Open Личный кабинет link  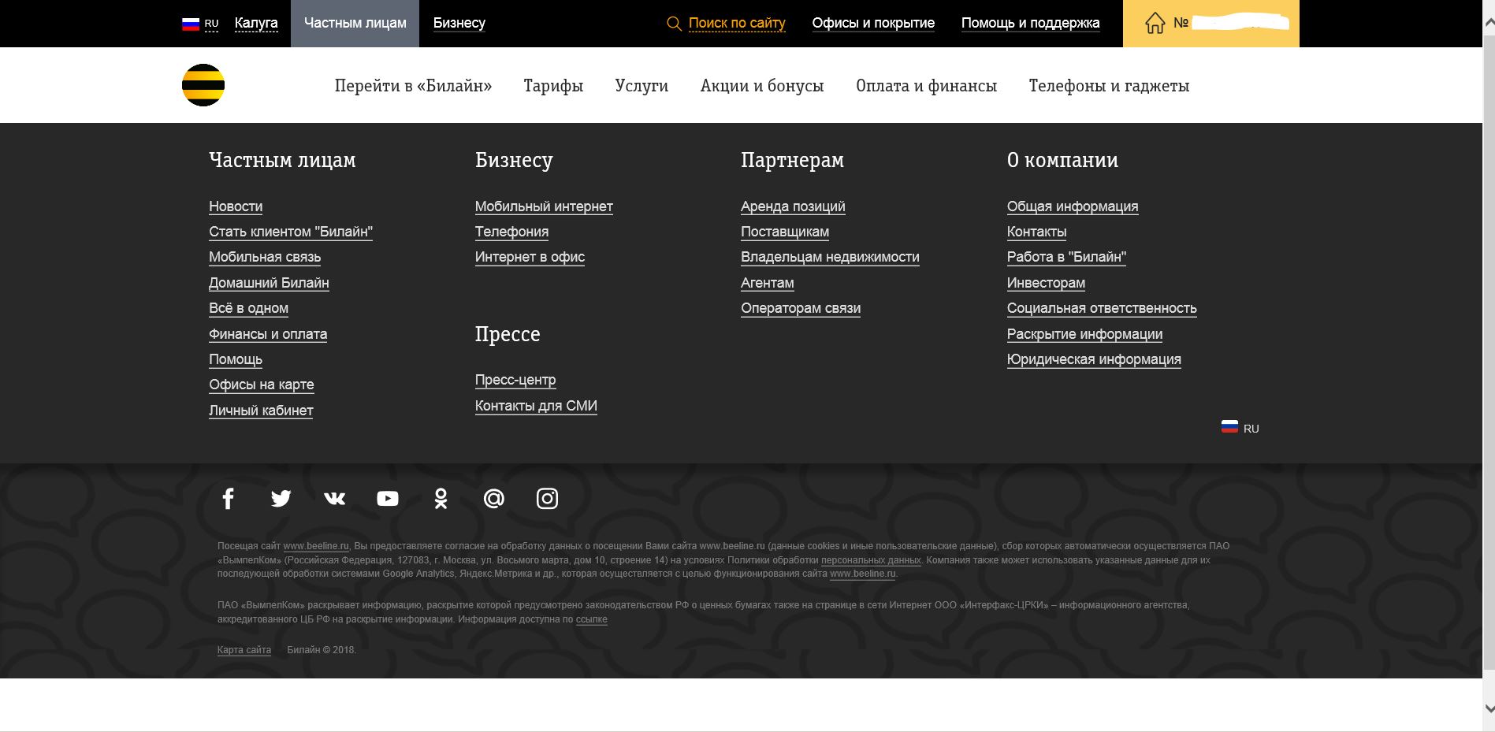[261, 411]
